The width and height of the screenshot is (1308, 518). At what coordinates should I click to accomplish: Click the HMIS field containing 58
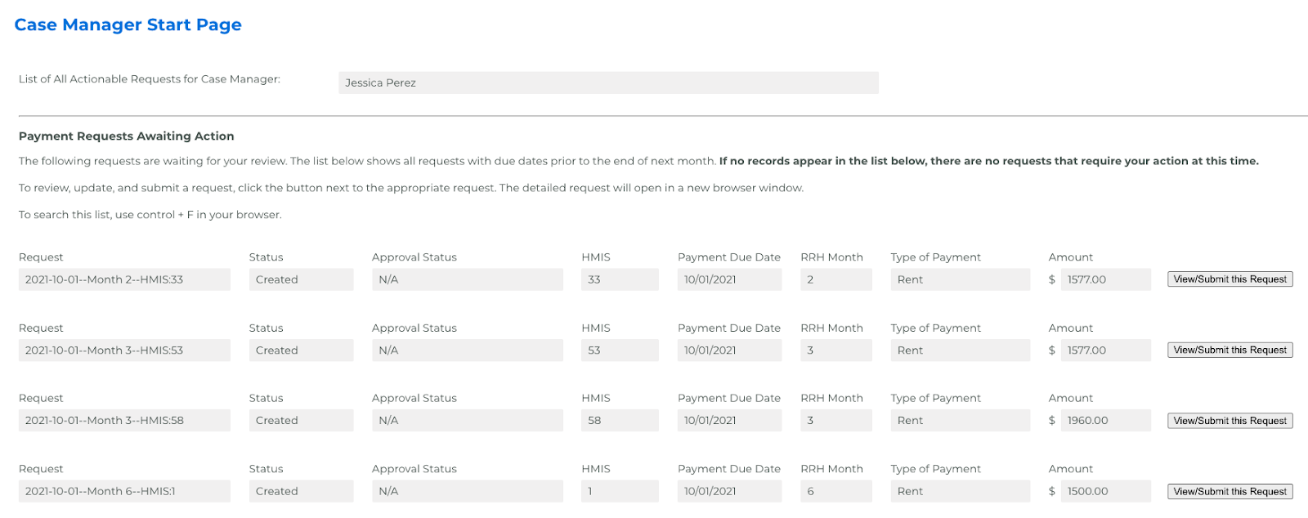click(x=620, y=421)
